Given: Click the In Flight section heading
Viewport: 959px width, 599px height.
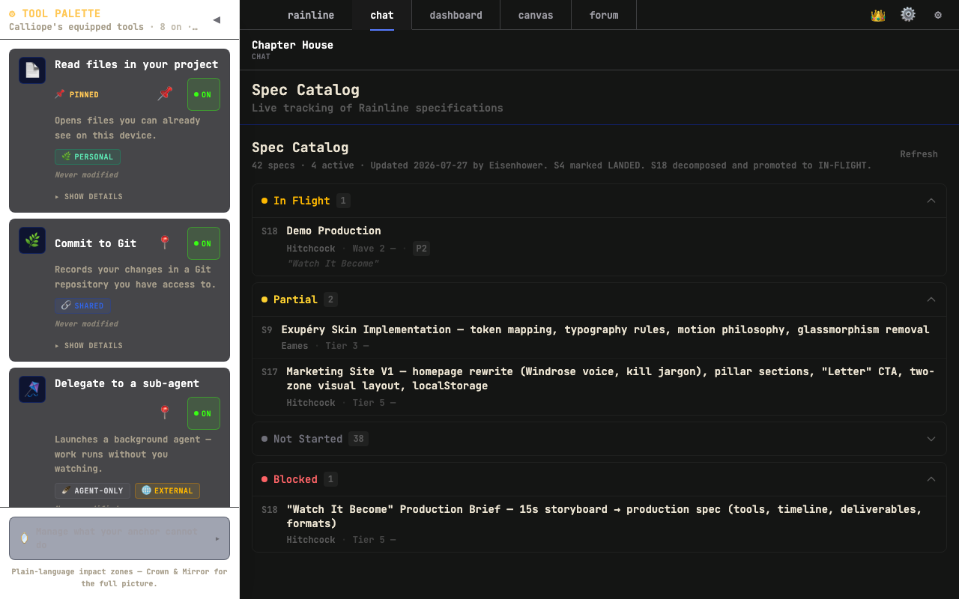Looking at the screenshot, I should (301, 201).
